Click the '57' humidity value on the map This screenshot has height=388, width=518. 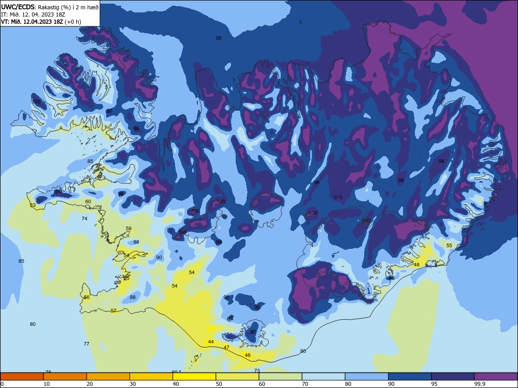pyautogui.click(x=113, y=311)
